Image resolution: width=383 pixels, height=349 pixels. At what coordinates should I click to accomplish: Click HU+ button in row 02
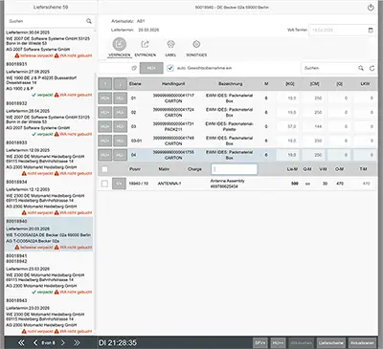[105, 112]
